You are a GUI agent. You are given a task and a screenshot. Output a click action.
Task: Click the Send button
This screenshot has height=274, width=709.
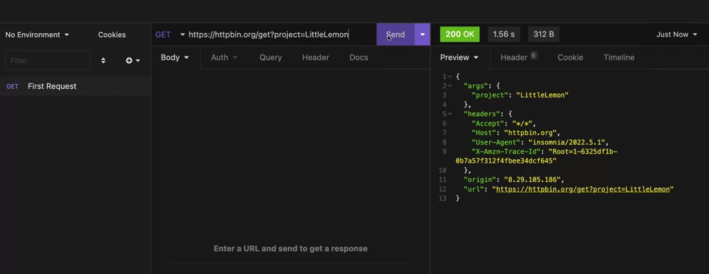tap(395, 34)
